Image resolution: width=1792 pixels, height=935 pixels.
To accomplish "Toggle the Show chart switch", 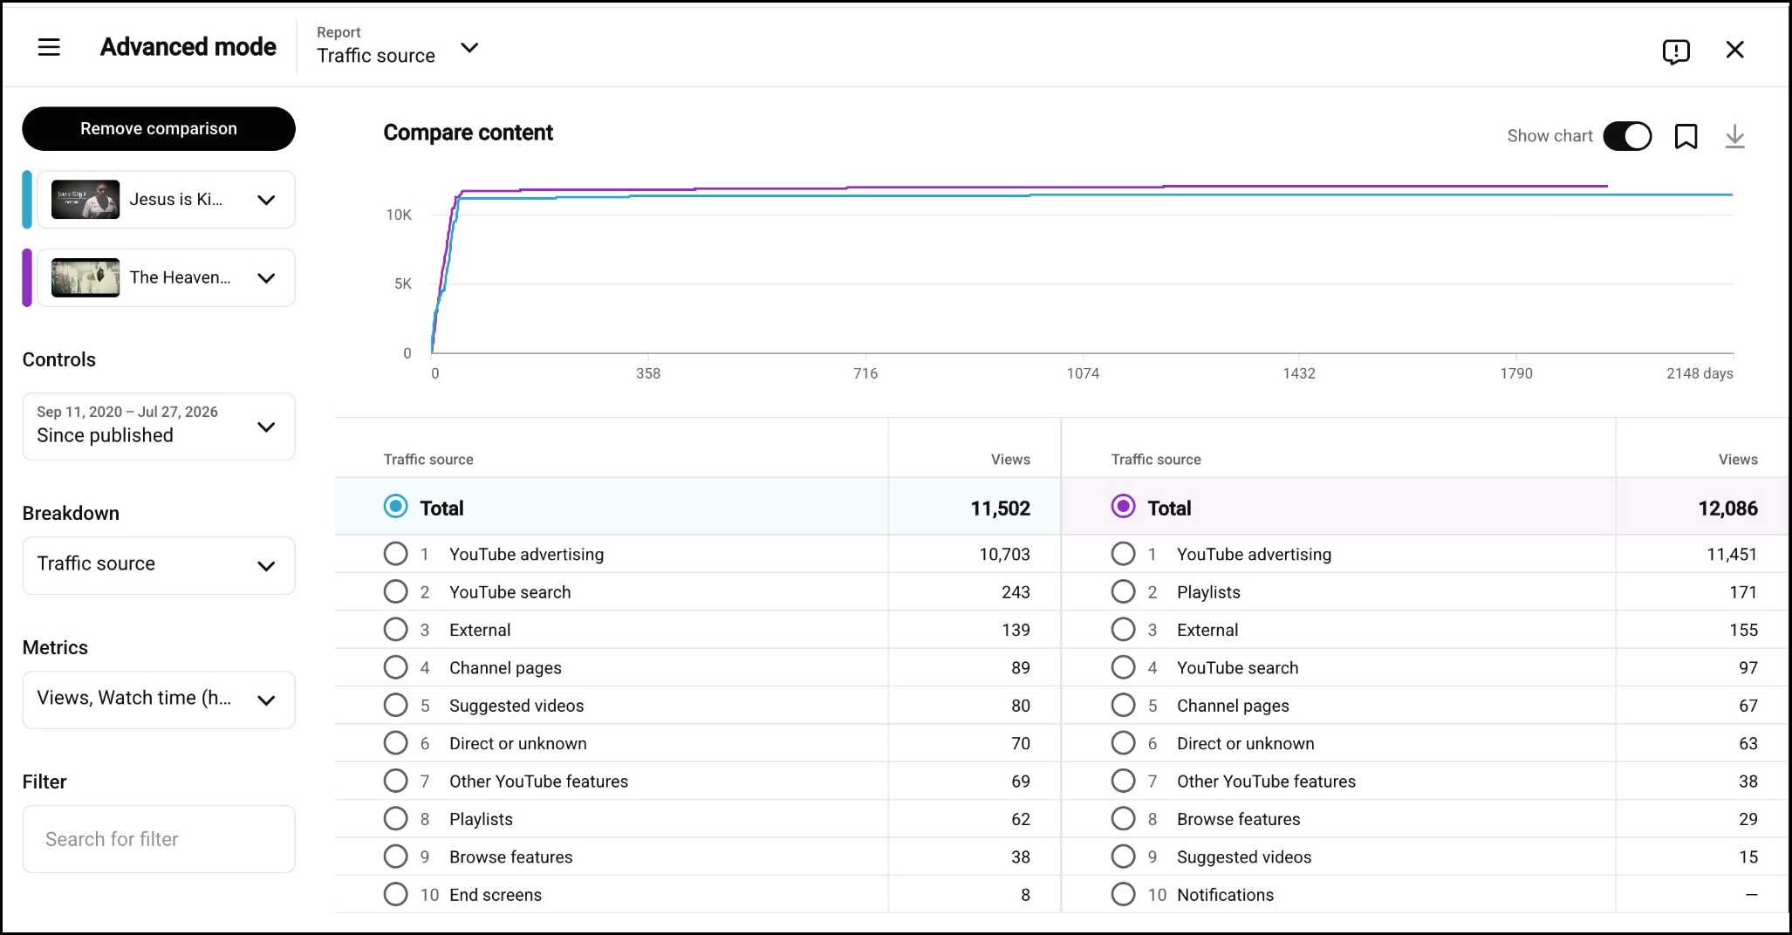I will [x=1627, y=136].
